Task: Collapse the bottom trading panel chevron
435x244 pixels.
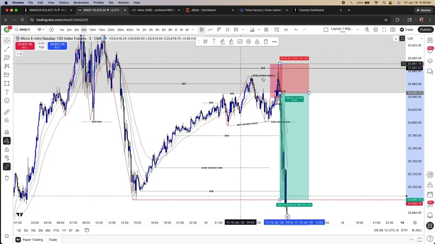Action: (411, 240)
